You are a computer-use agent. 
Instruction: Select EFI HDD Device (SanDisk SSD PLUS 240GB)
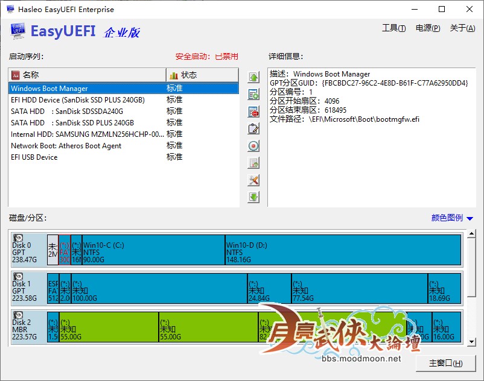124,100
